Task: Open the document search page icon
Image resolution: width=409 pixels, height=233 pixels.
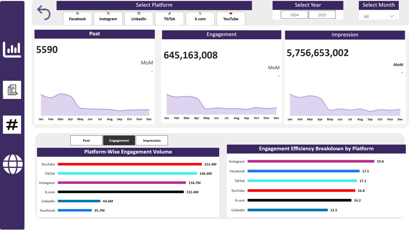Action: pyautogui.click(x=12, y=90)
